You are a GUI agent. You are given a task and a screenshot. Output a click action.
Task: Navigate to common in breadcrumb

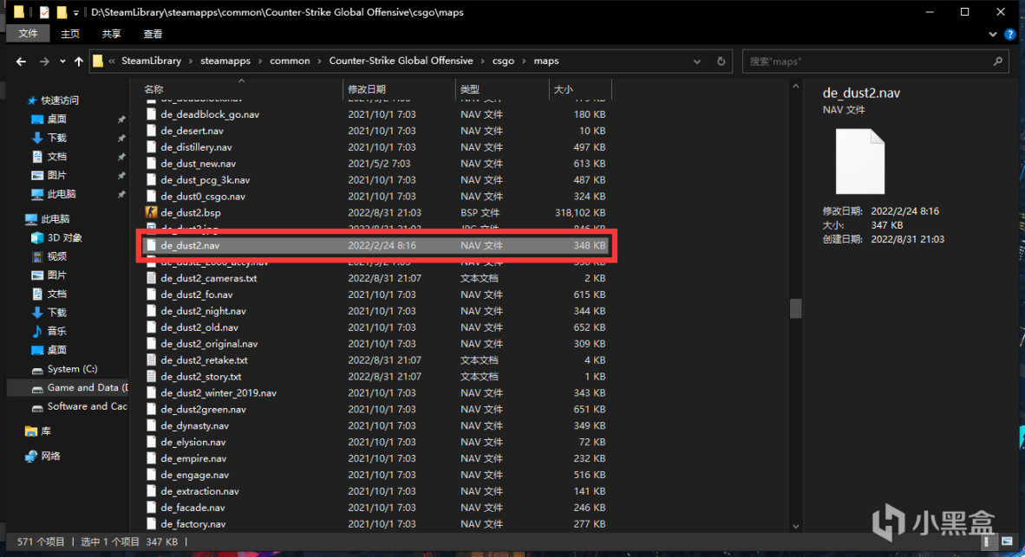[x=290, y=61]
